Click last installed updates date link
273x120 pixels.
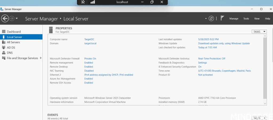coord(208,39)
